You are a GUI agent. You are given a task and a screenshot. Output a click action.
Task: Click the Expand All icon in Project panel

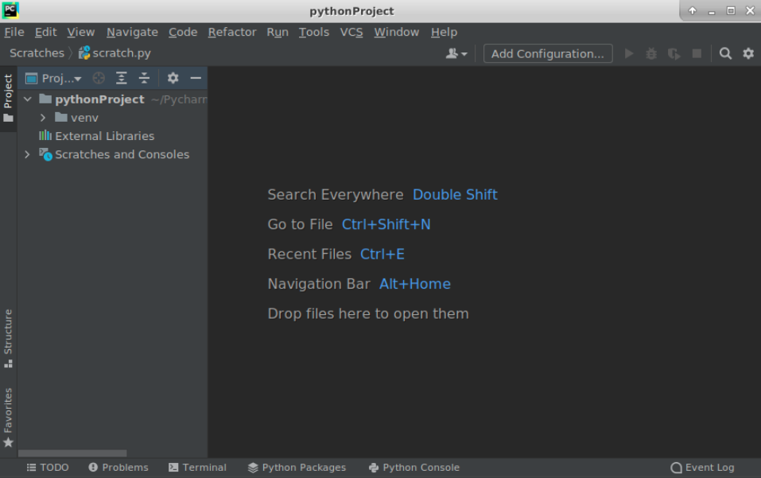tap(122, 78)
